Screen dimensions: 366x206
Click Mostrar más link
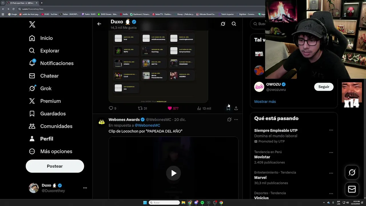tap(265, 102)
